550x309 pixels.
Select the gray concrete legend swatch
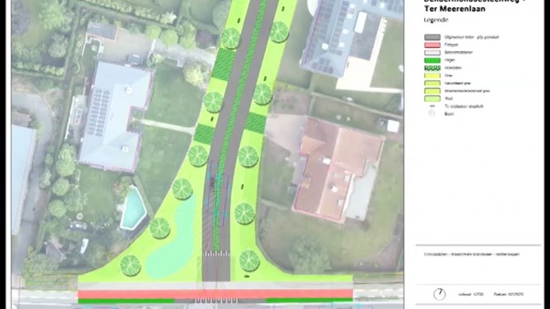coord(432,37)
